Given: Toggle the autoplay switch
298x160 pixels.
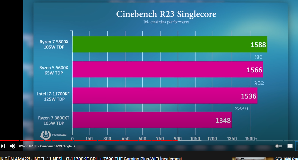Looking at the screenshot, I should click(279, 146).
